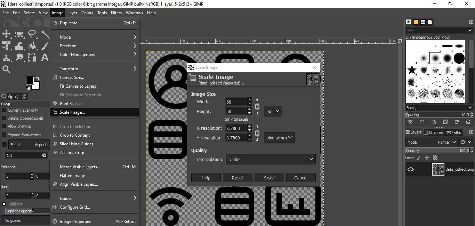Toggle resolution chain link in Scale Image
Viewport: 475px width, 226px height.
point(257,133)
